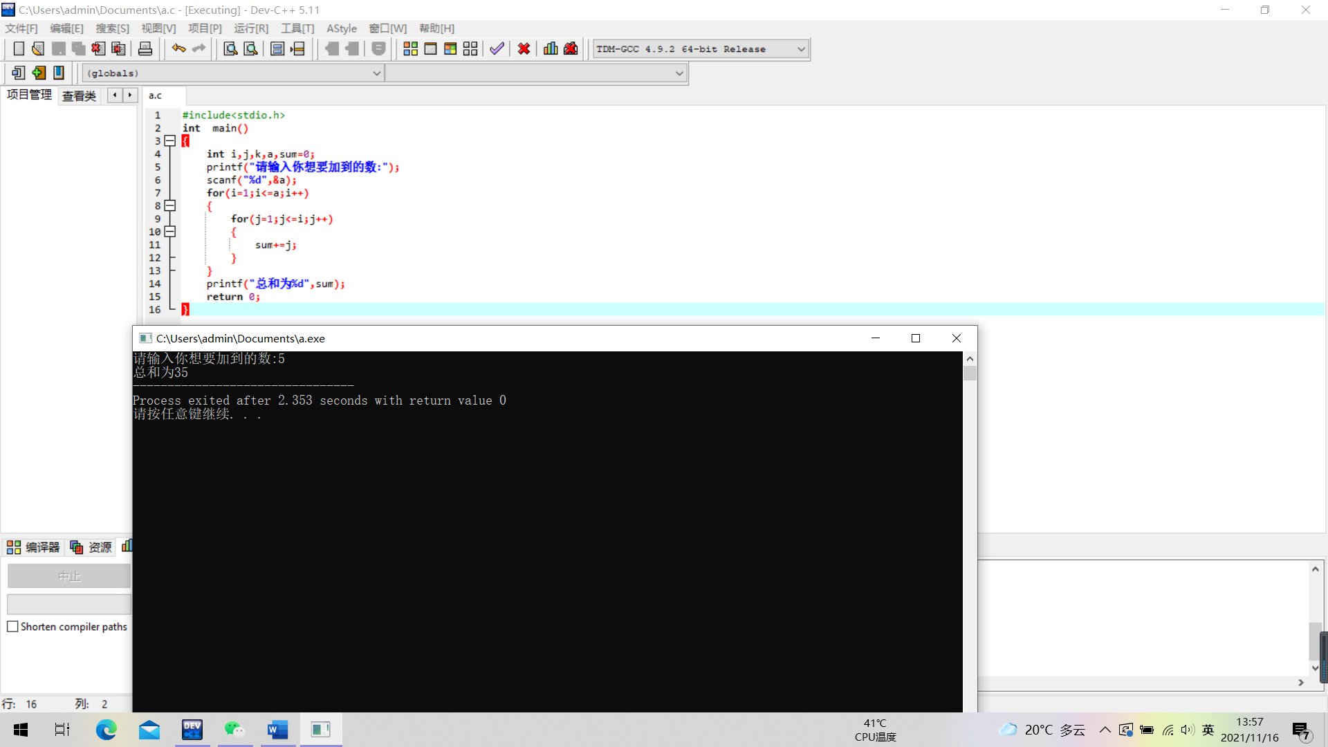The height and width of the screenshot is (747, 1328).
Task: Collapse code fold at line 3
Action: (170, 140)
